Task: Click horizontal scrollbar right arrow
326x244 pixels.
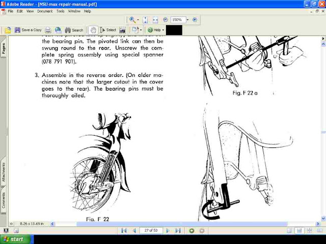Action: pyautogui.click(x=317, y=224)
